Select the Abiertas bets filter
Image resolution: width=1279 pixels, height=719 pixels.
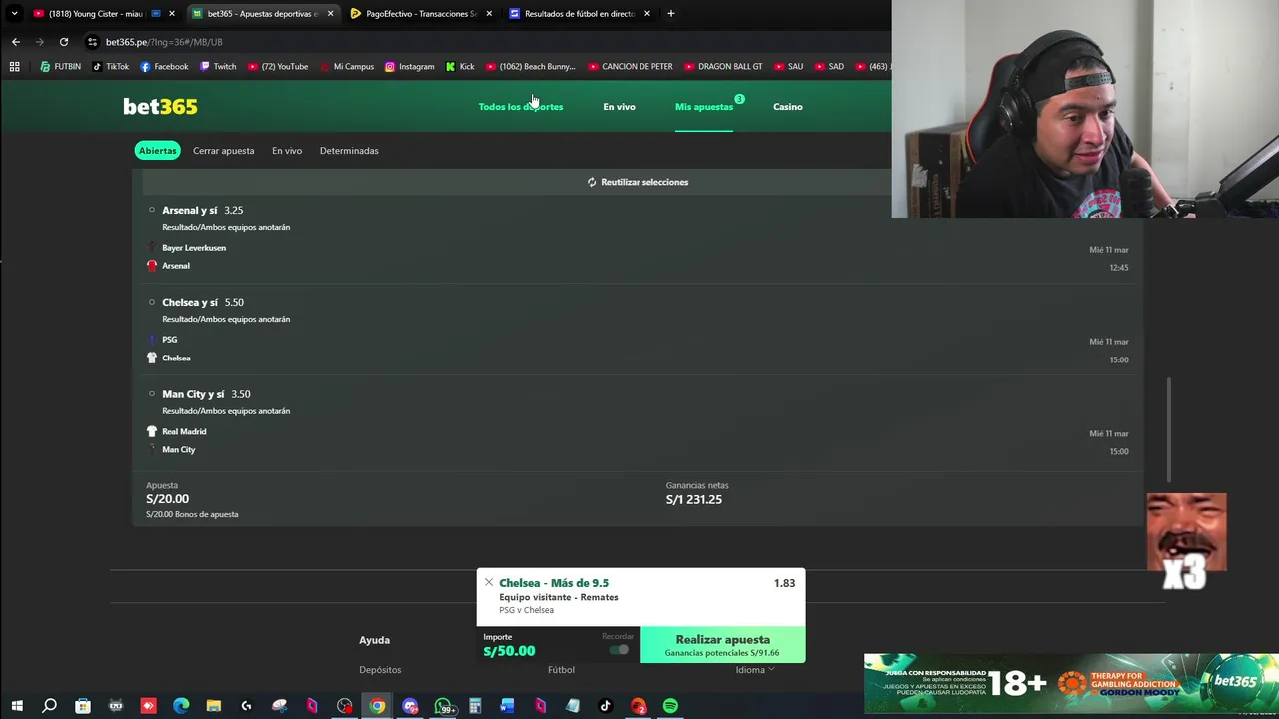[x=157, y=150]
